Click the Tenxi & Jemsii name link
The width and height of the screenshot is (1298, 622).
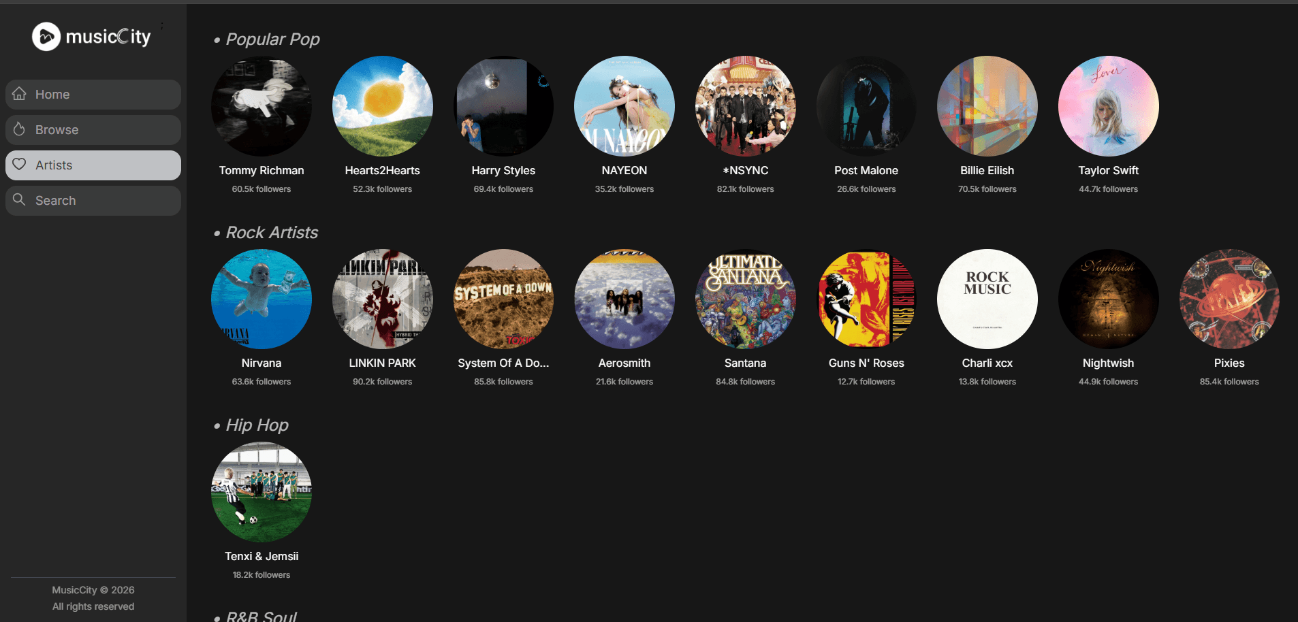pos(262,556)
